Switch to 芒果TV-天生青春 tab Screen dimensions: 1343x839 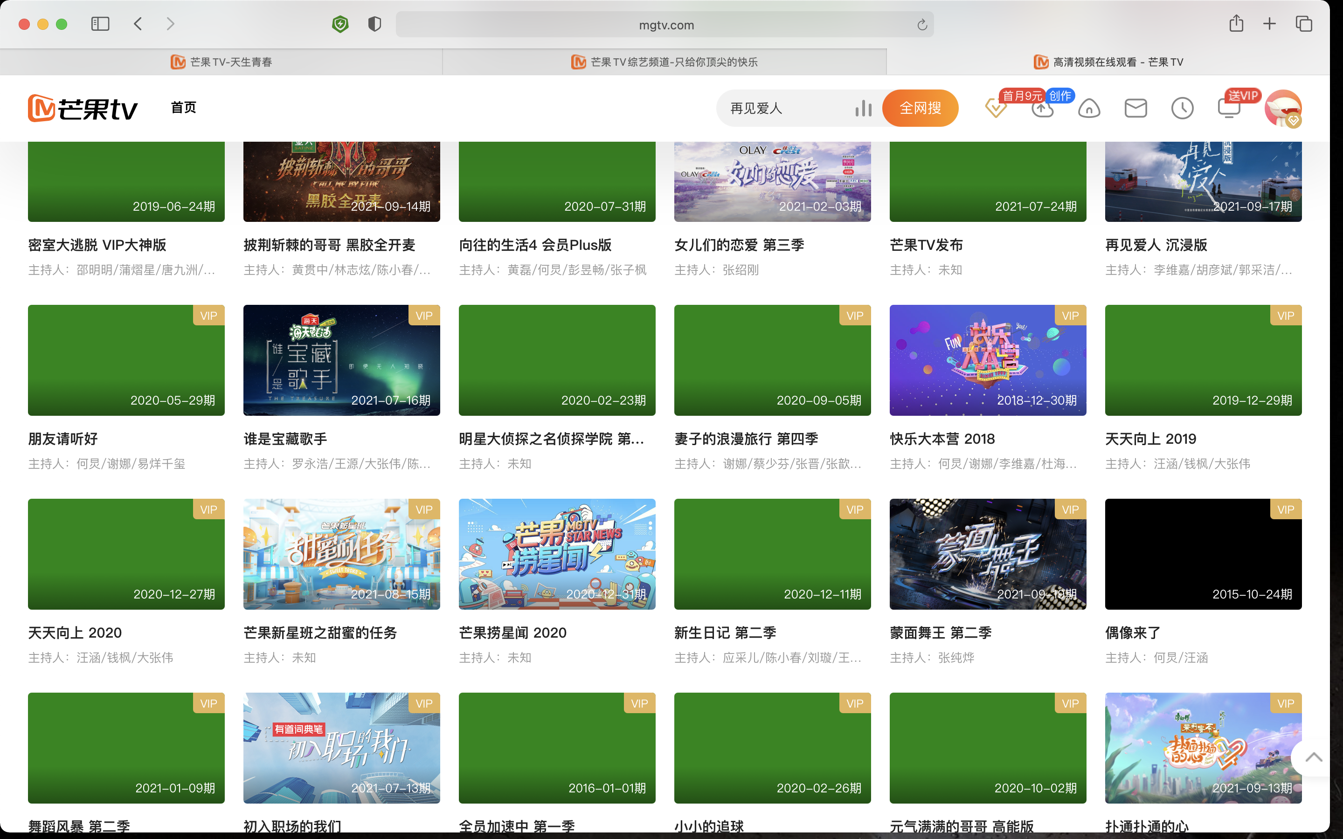click(222, 62)
